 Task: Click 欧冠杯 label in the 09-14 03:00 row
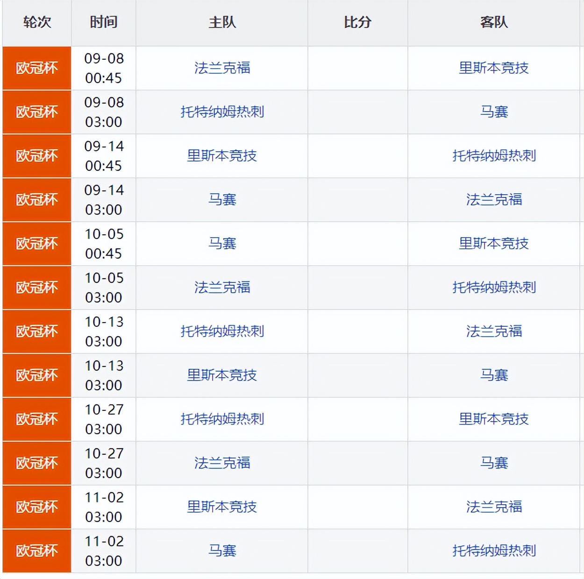tap(37, 200)
